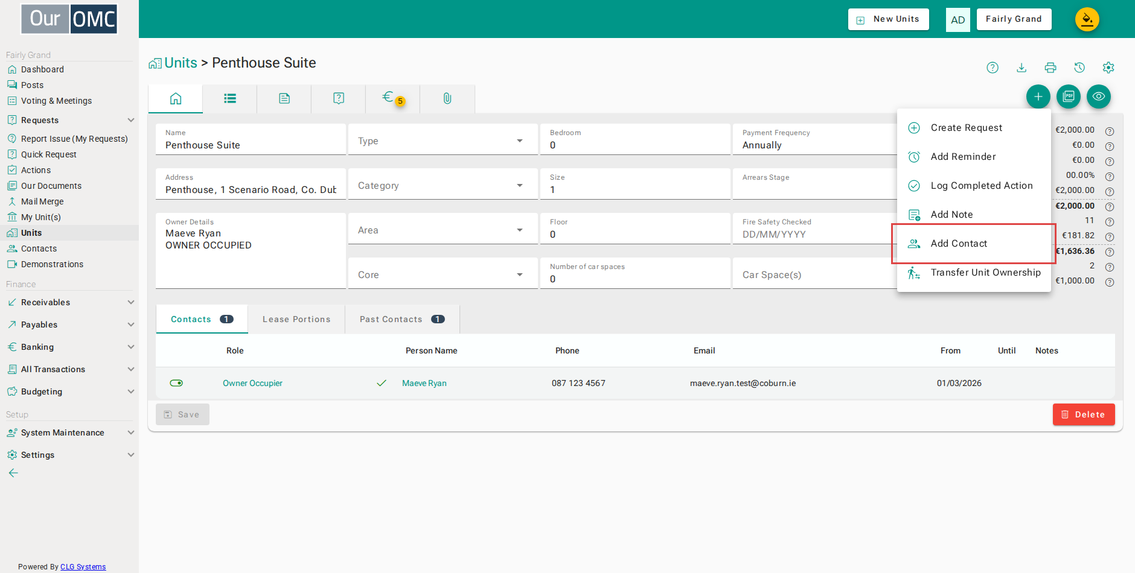Open the history clock icon
The image size is (1135, 573).
[x=1079, y=68]
